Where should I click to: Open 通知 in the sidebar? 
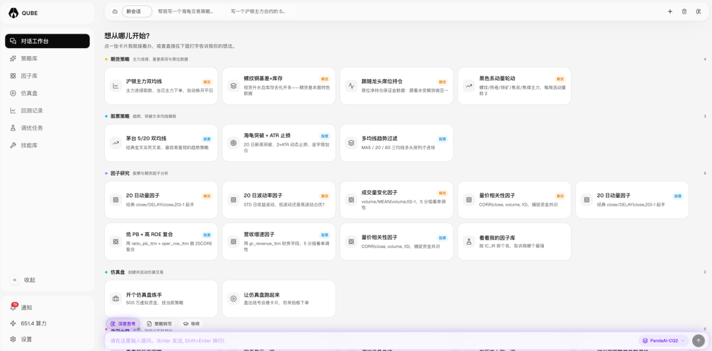(47, 307)
